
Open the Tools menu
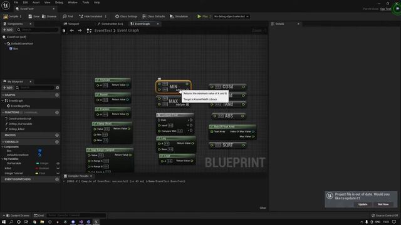86,2
